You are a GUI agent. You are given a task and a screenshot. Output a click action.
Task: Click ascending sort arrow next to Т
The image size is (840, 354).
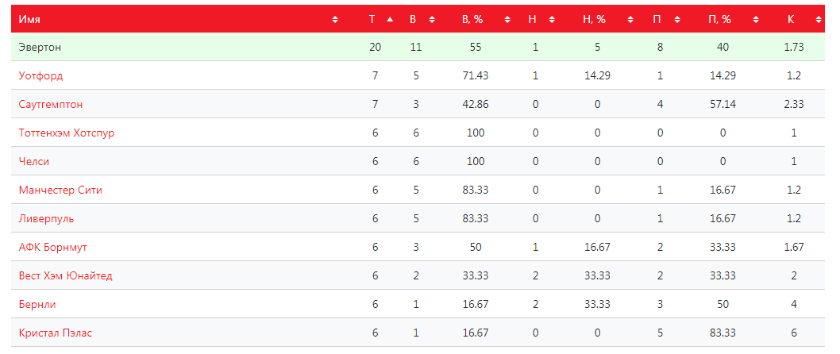pos(389,19)
